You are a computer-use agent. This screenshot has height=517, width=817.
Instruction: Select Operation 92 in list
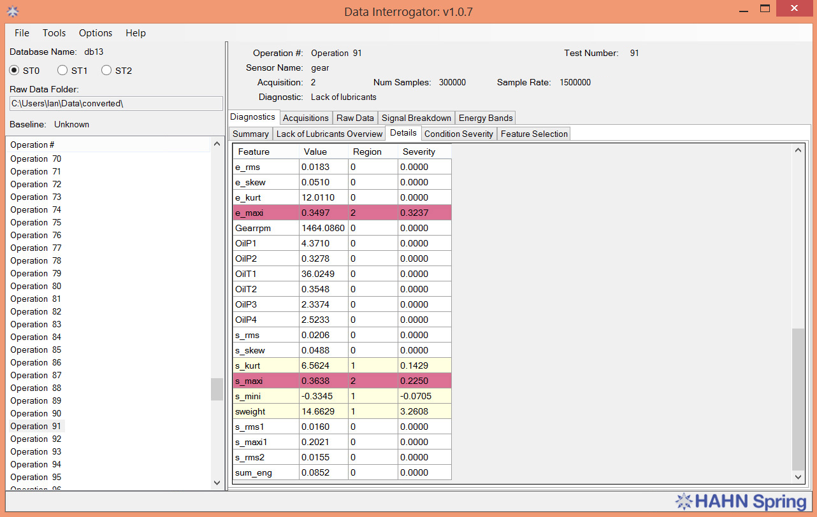(36, 439)
